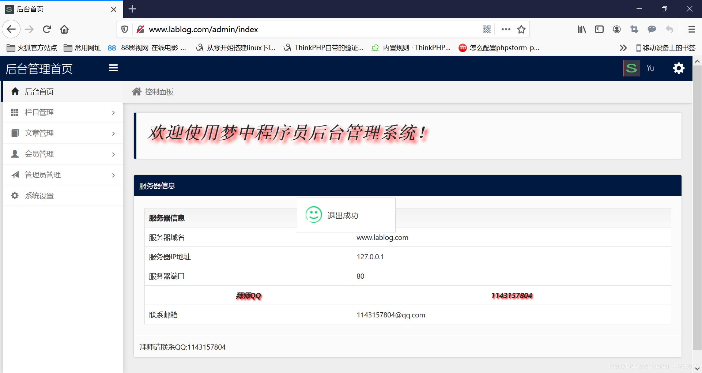
Task: Open 系统设置 in the sidebar
Action: 63,196
